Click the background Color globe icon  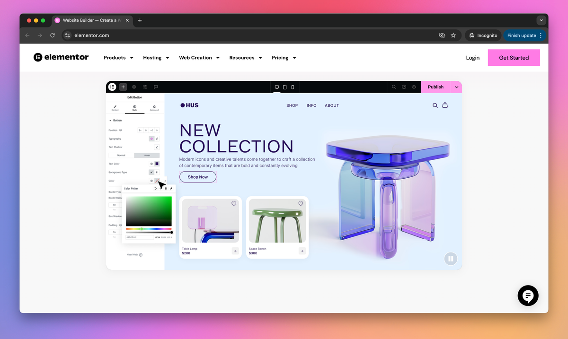151,181
